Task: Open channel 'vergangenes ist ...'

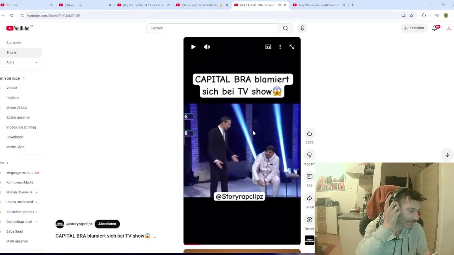Action: click(21, 172)
